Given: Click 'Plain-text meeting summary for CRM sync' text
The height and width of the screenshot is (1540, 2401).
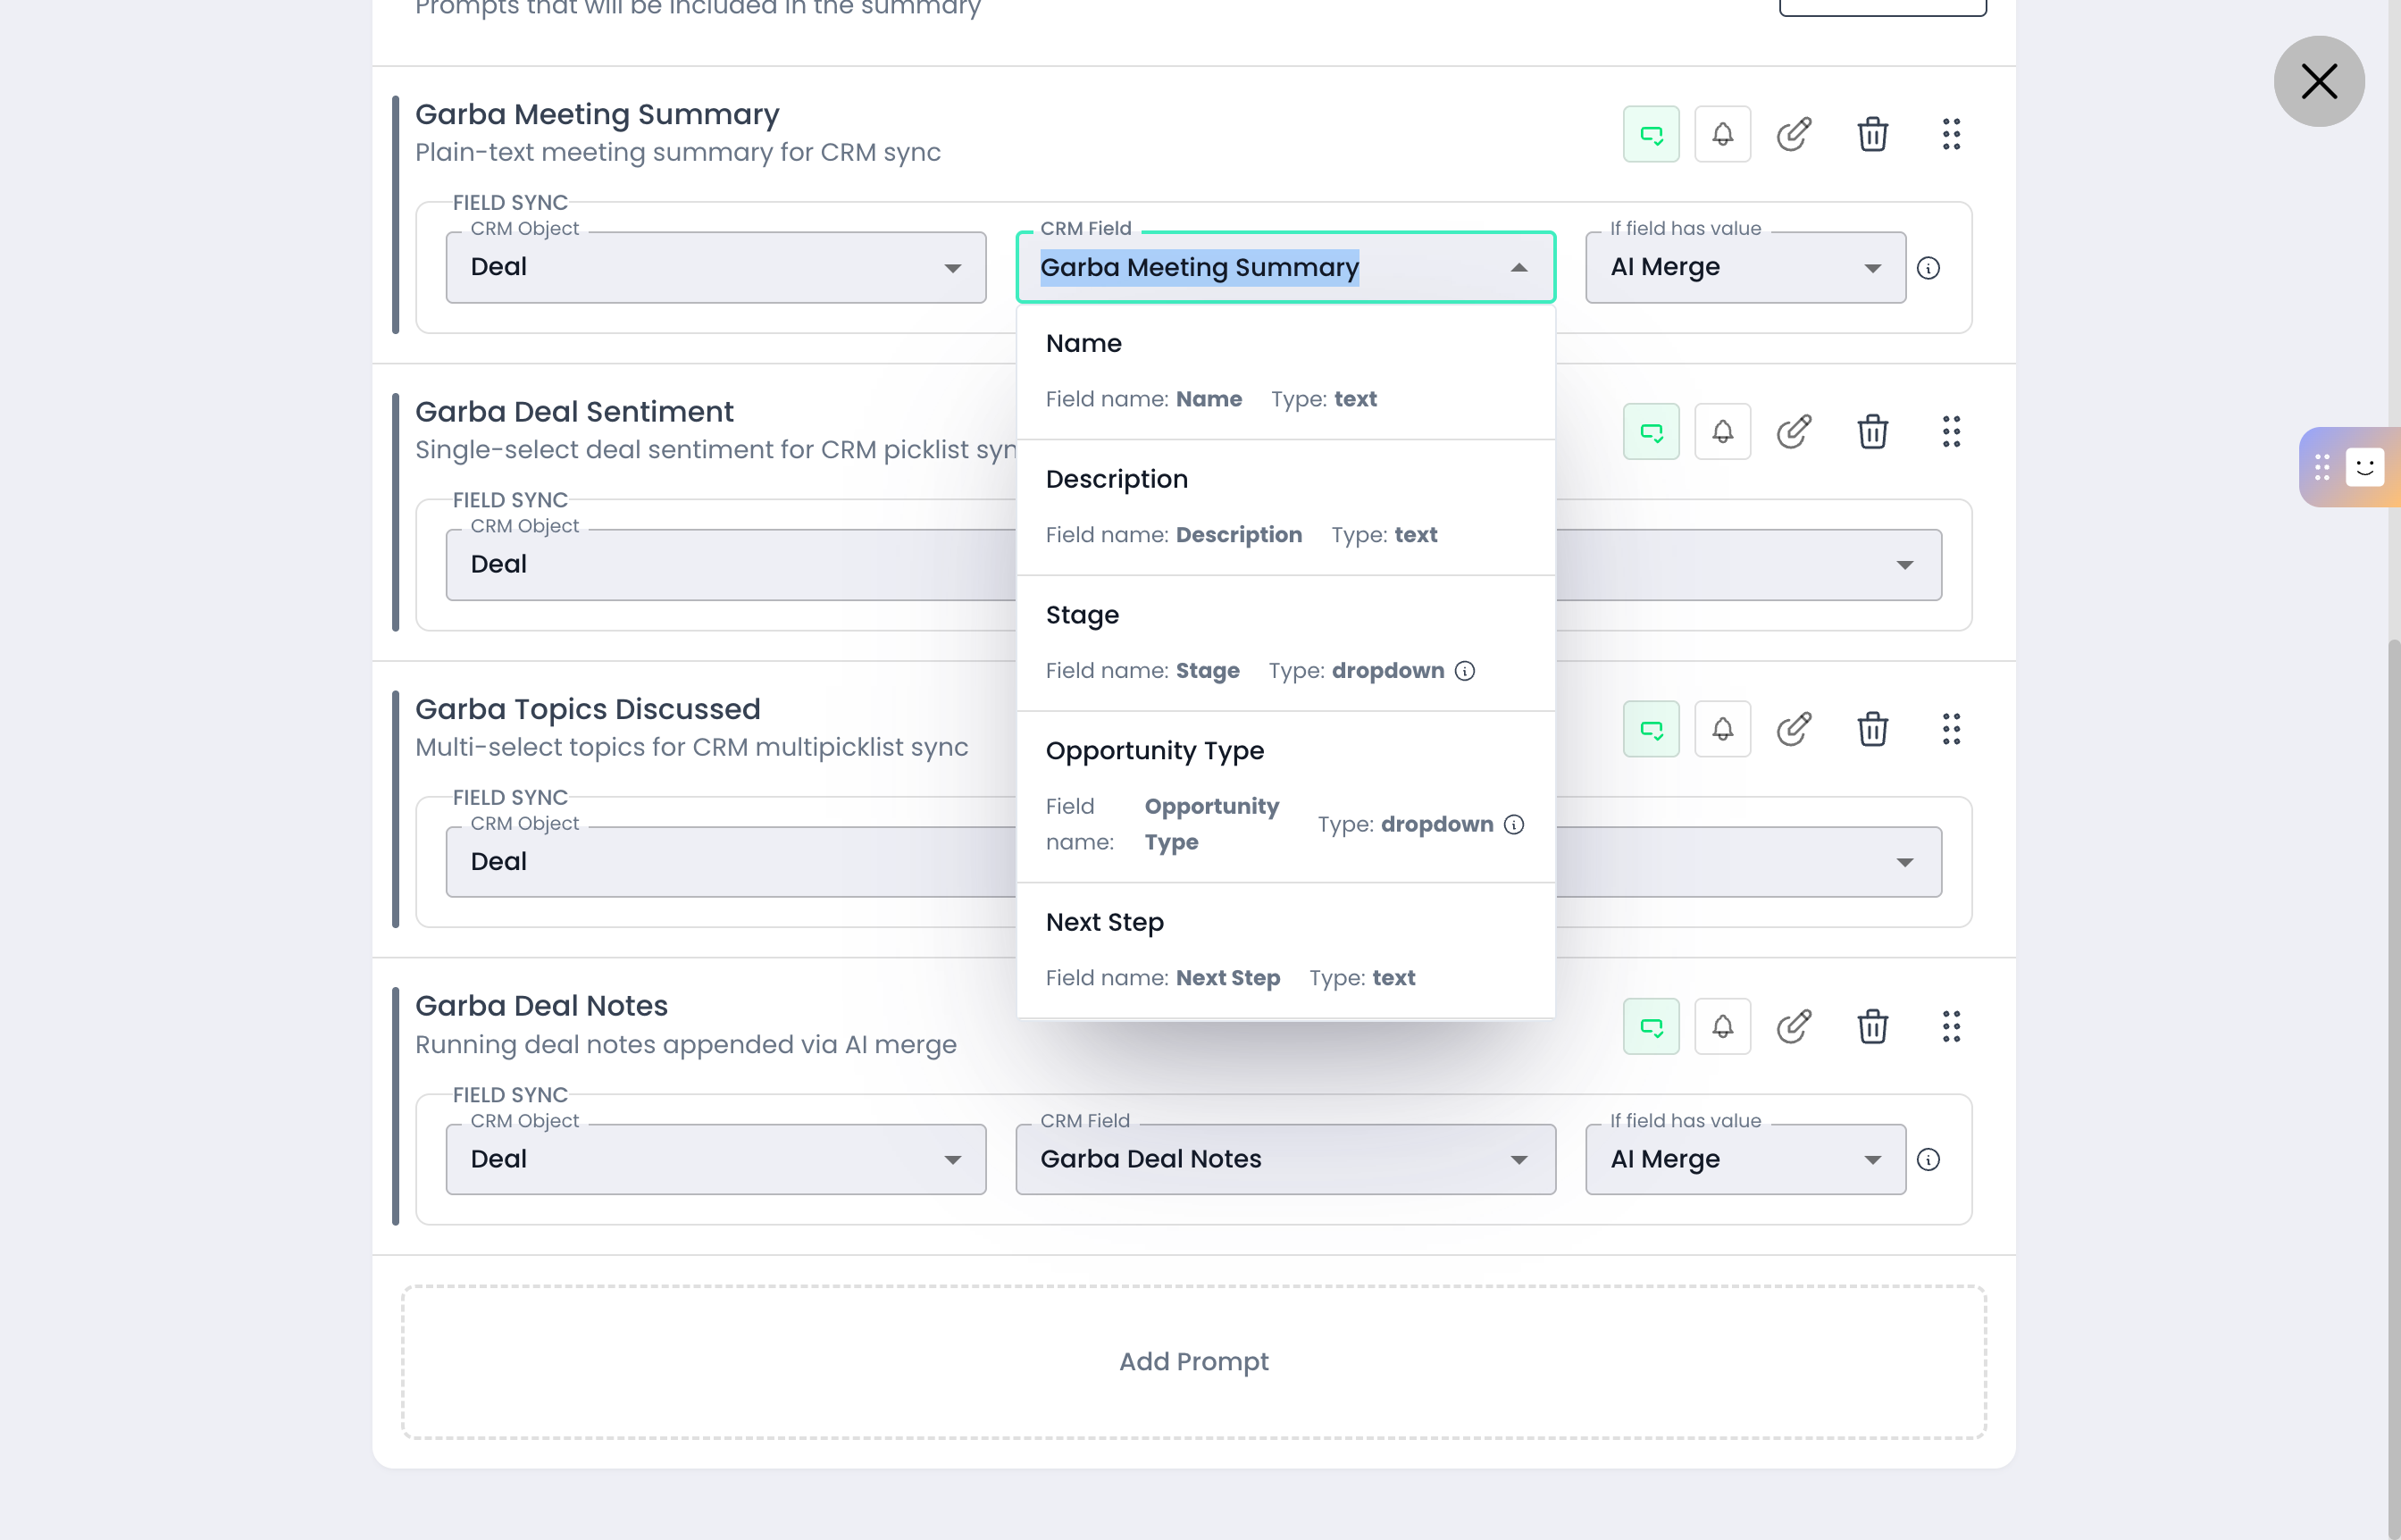Looking at the screenshot, I should (678, 152).
